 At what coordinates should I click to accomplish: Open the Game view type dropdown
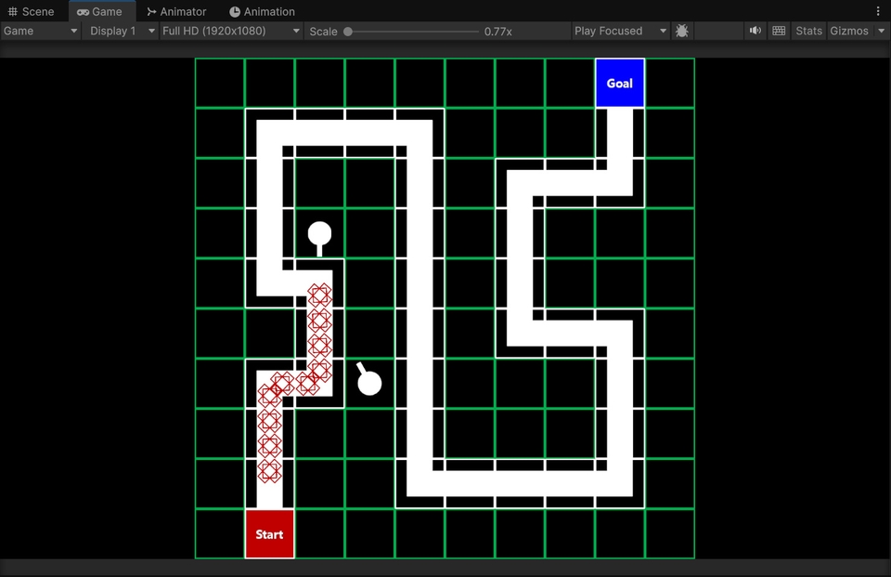point(40,31)
